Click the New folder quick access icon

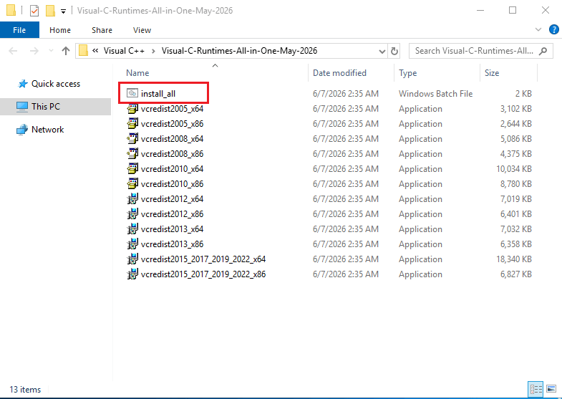pos(50,11)
